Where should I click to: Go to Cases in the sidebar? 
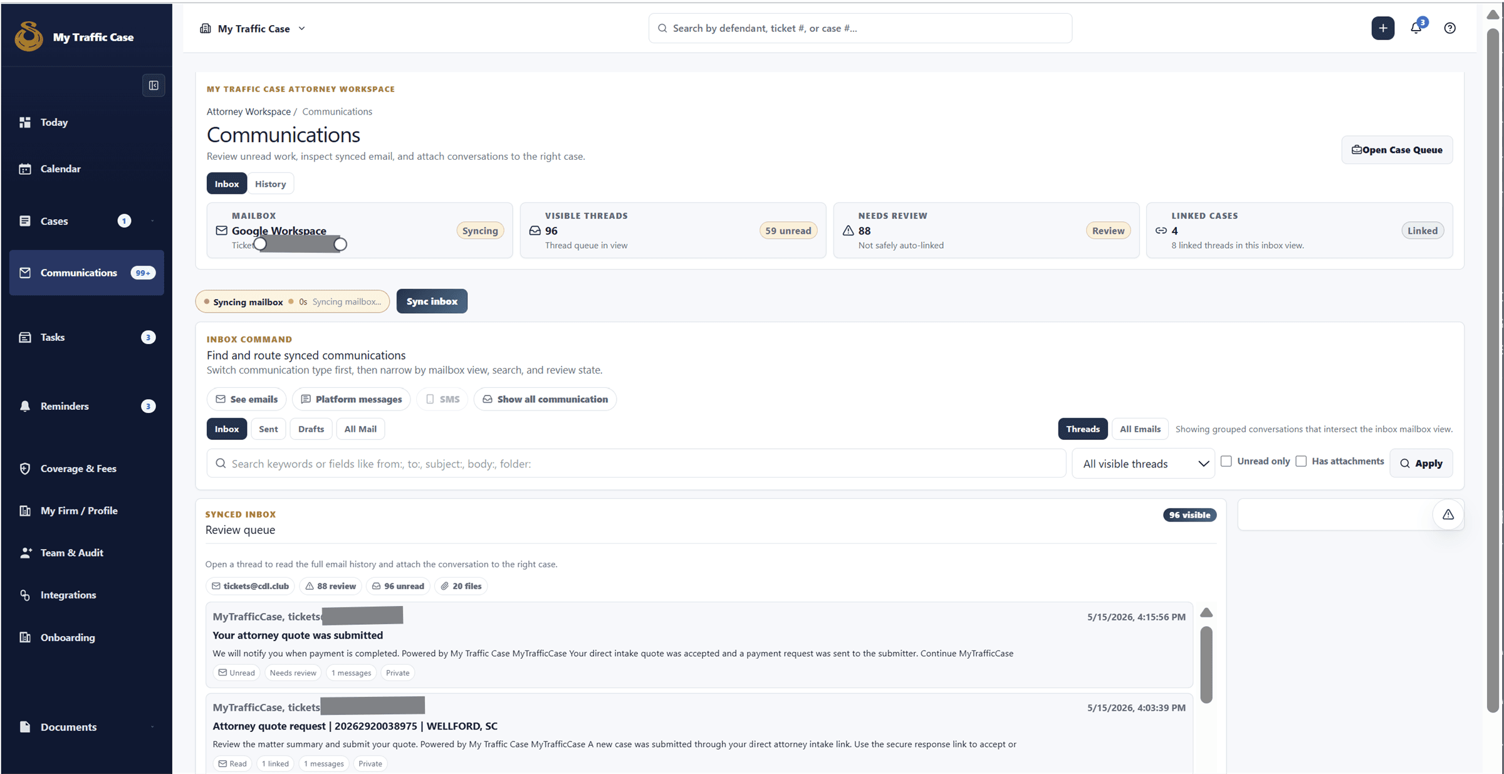tap(54, 221)
